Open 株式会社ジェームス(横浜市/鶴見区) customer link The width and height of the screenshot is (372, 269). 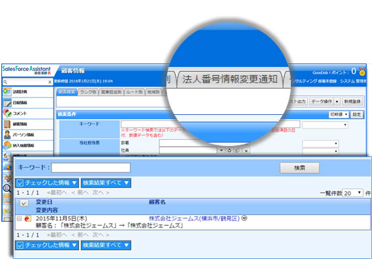click(x=194, y=218)
